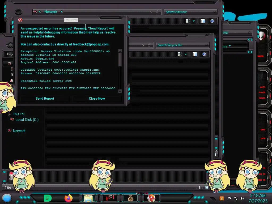This screenshot has height=204, width=272.
Task: Click scroll-up arrow of error details box
Action: [120, 51]
